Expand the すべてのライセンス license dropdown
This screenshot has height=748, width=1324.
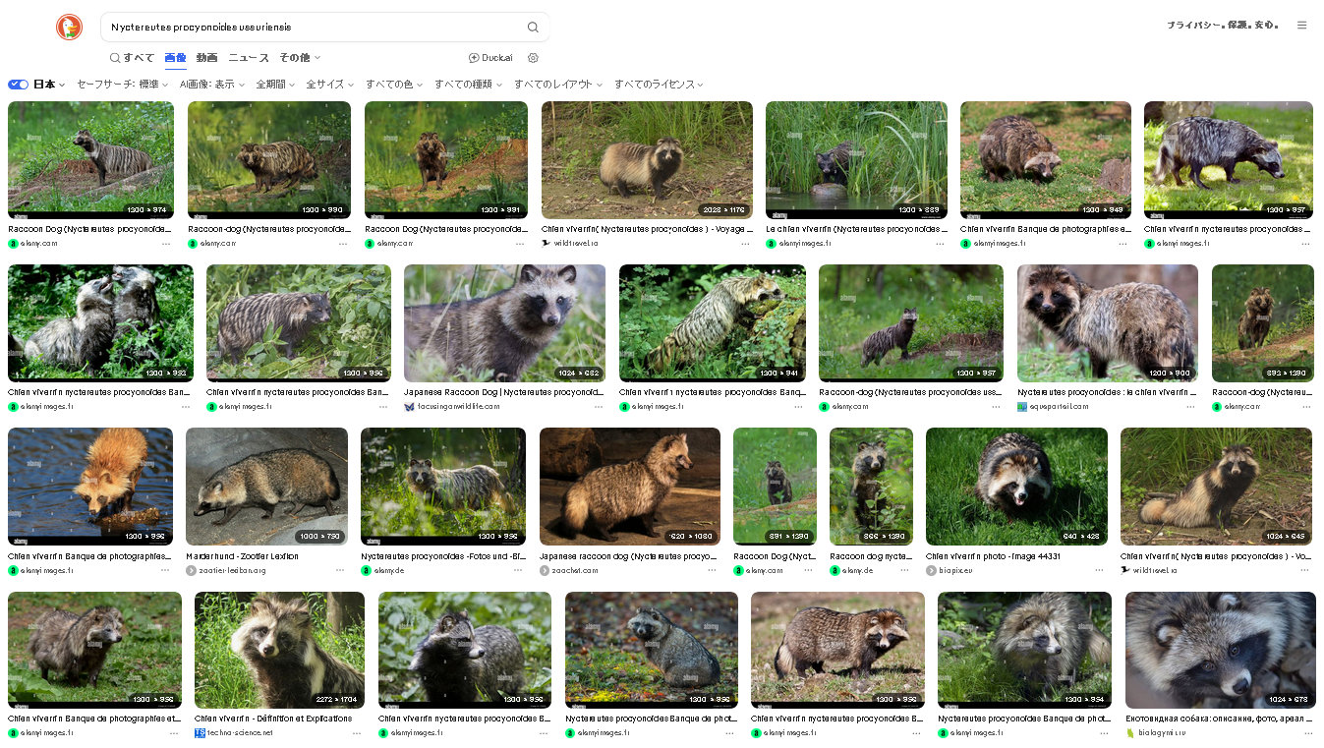pos(659,85)
